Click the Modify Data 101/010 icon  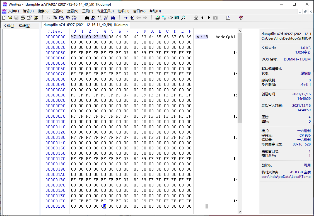click(74, 18)
